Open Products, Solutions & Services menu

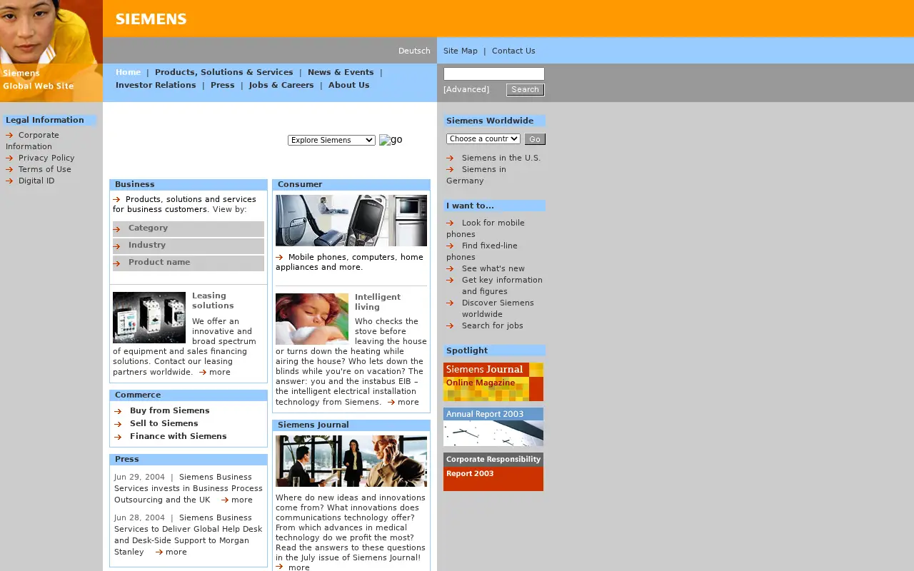pos(224,72)
